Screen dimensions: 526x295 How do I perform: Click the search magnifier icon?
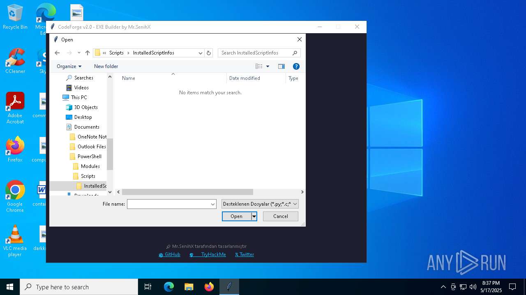295,53
